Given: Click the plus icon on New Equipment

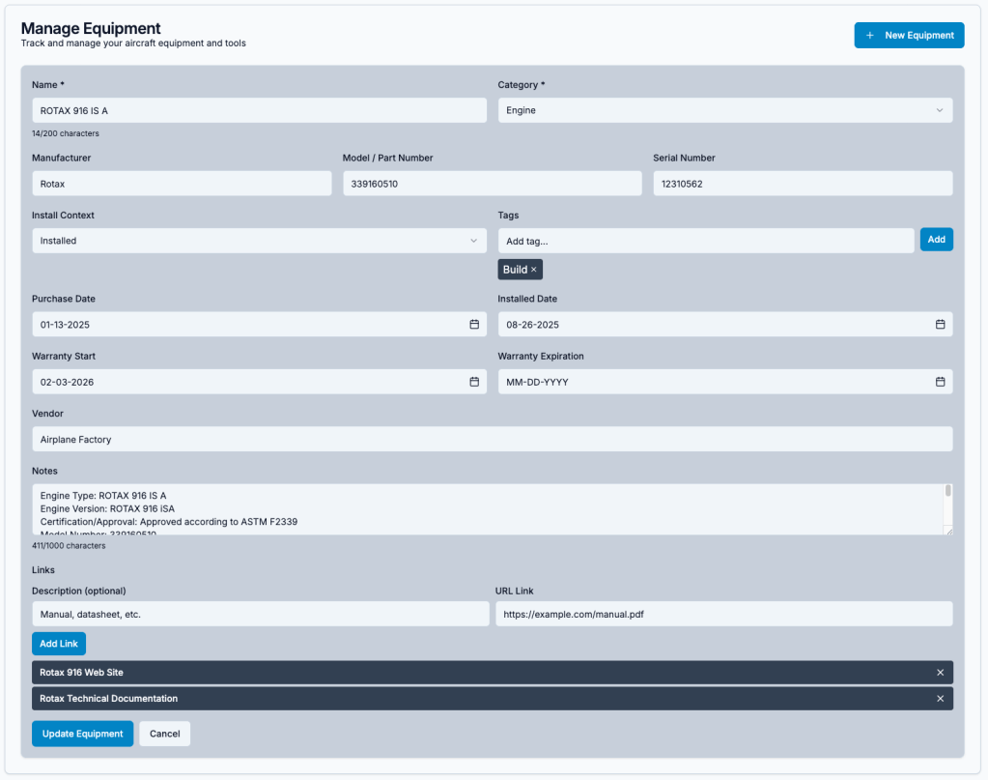Looking at the screenshot, I should coord(870,36).
